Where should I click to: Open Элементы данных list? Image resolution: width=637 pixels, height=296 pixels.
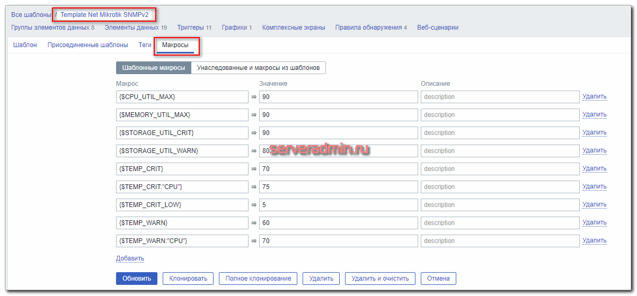click(x=131, y=28)
